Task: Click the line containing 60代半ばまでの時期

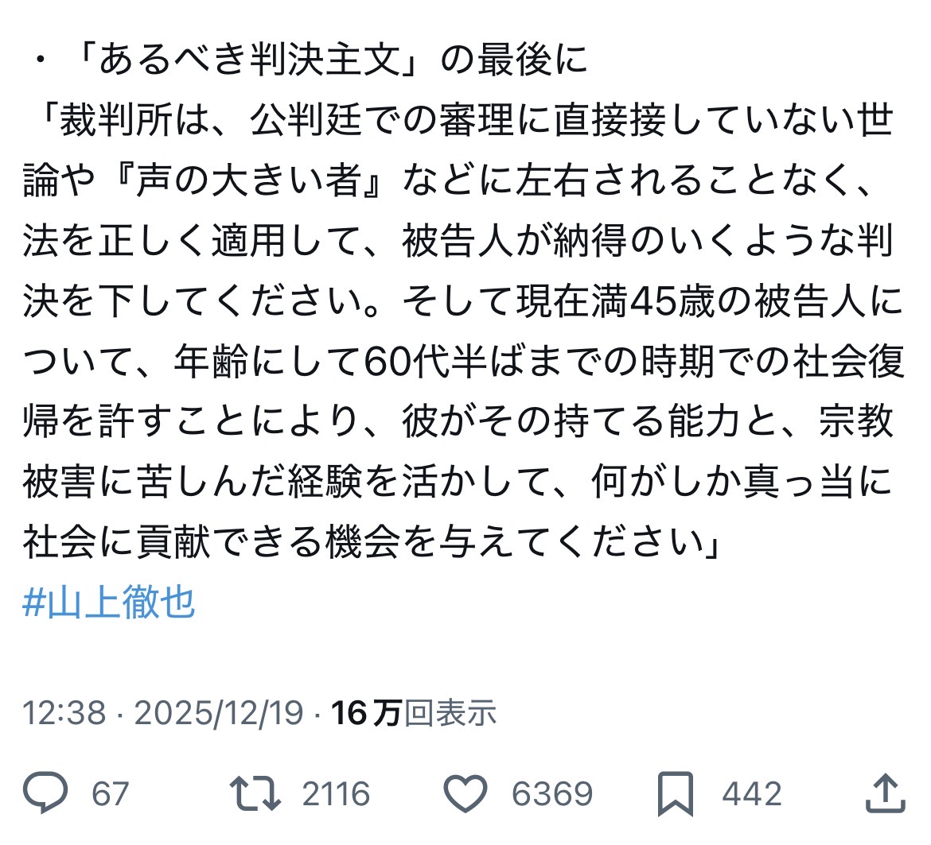Action: tap(464, 361)
